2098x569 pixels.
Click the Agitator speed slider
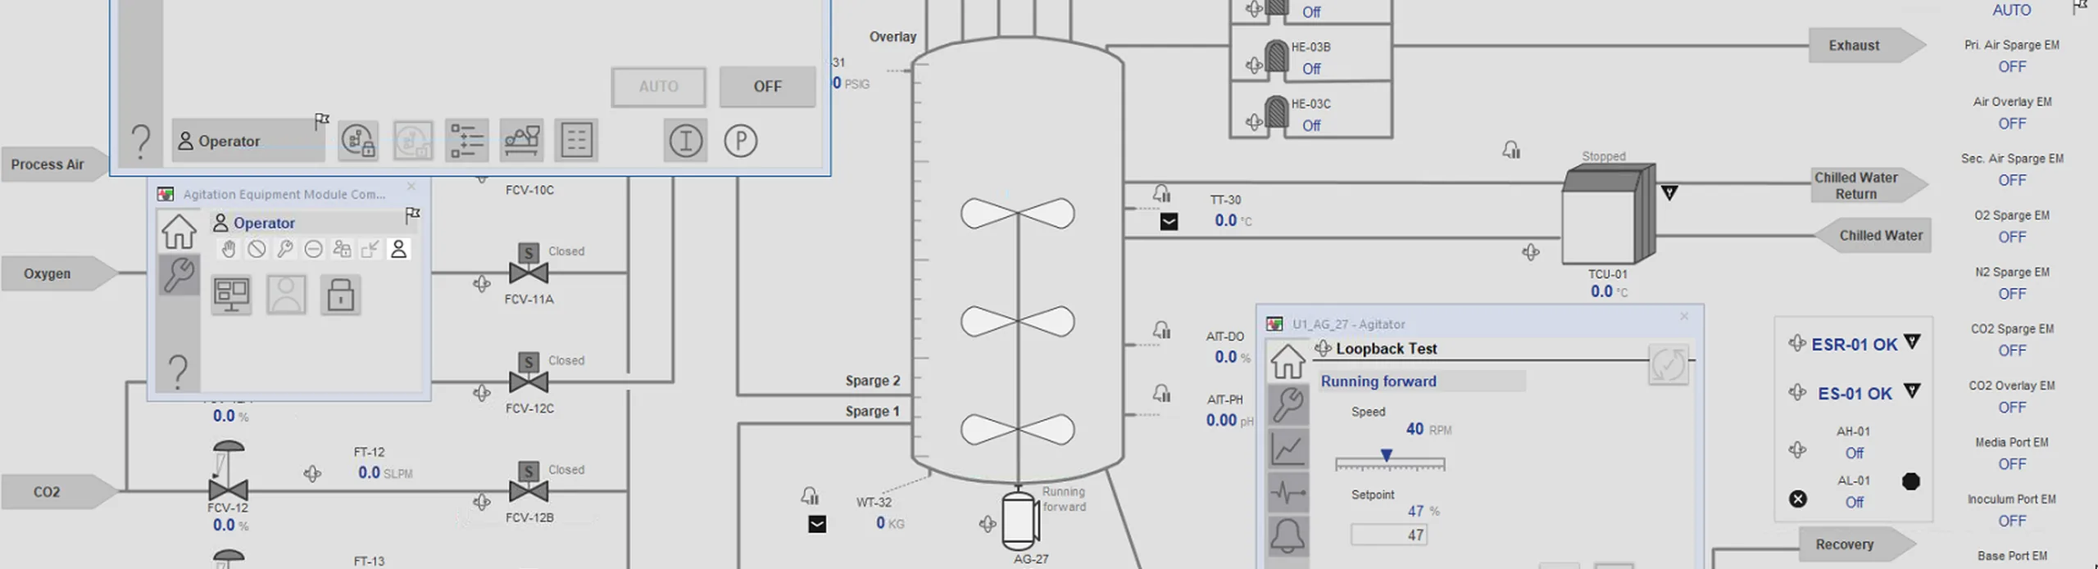click(x=1390, y=461)
